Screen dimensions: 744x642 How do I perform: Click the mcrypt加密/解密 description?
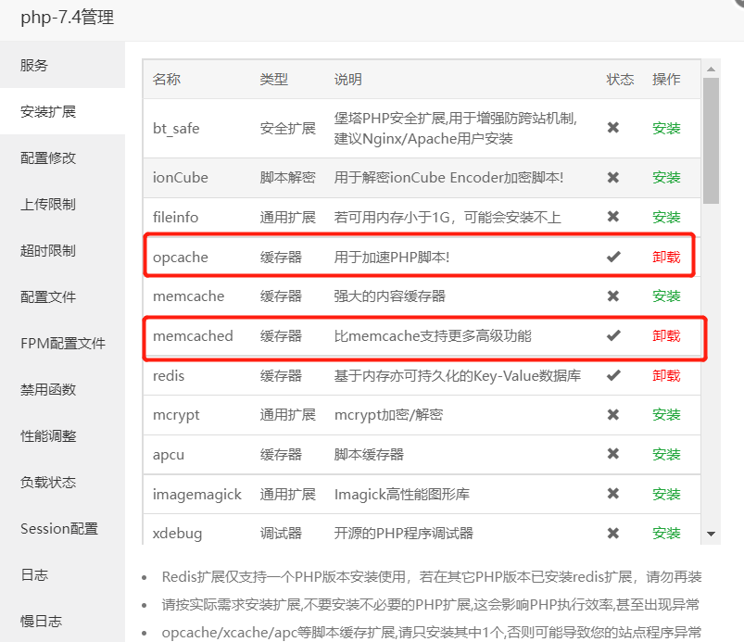[388, 415]
